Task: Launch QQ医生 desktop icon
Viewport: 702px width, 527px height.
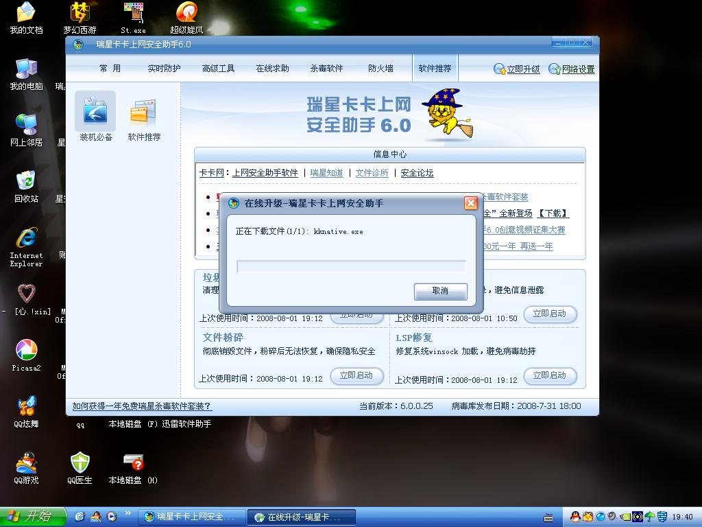Action: (x=80, y=468)
